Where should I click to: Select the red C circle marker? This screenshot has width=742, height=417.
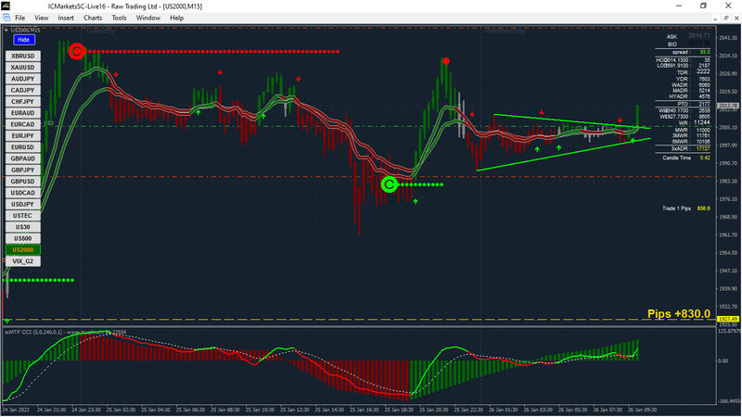click(x=76, y=51)
